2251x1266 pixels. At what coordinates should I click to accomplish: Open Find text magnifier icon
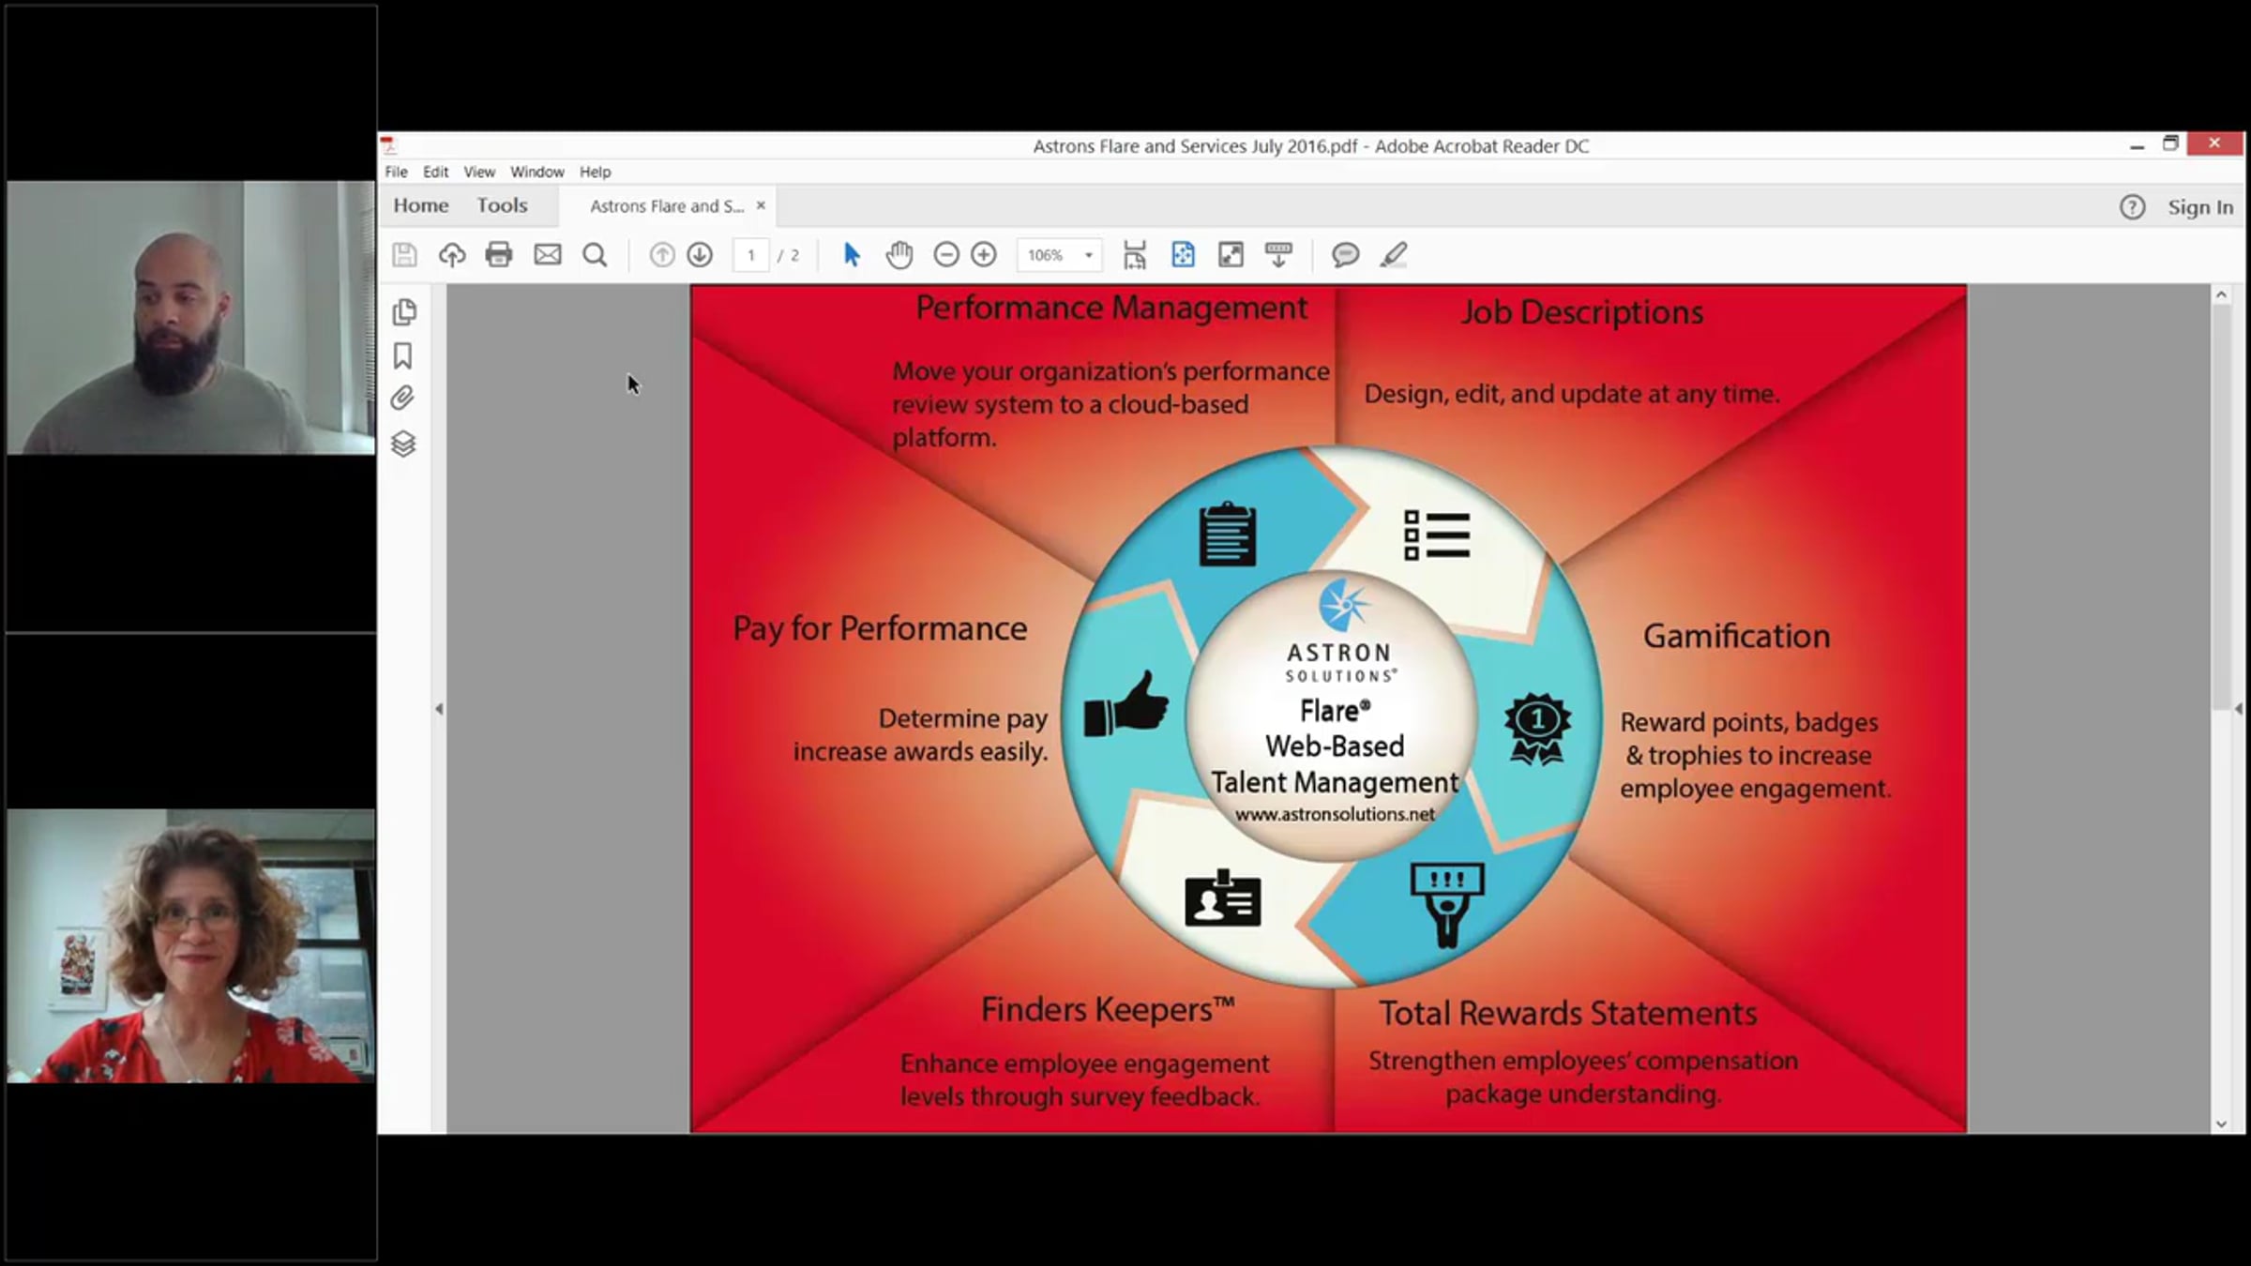(x=595, y=255)
